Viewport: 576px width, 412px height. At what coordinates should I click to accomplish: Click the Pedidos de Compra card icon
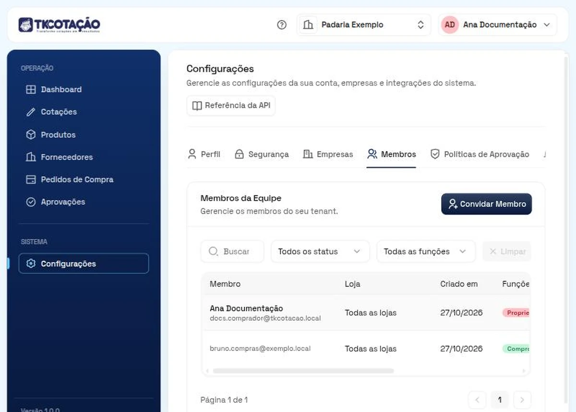coord(31,180)
